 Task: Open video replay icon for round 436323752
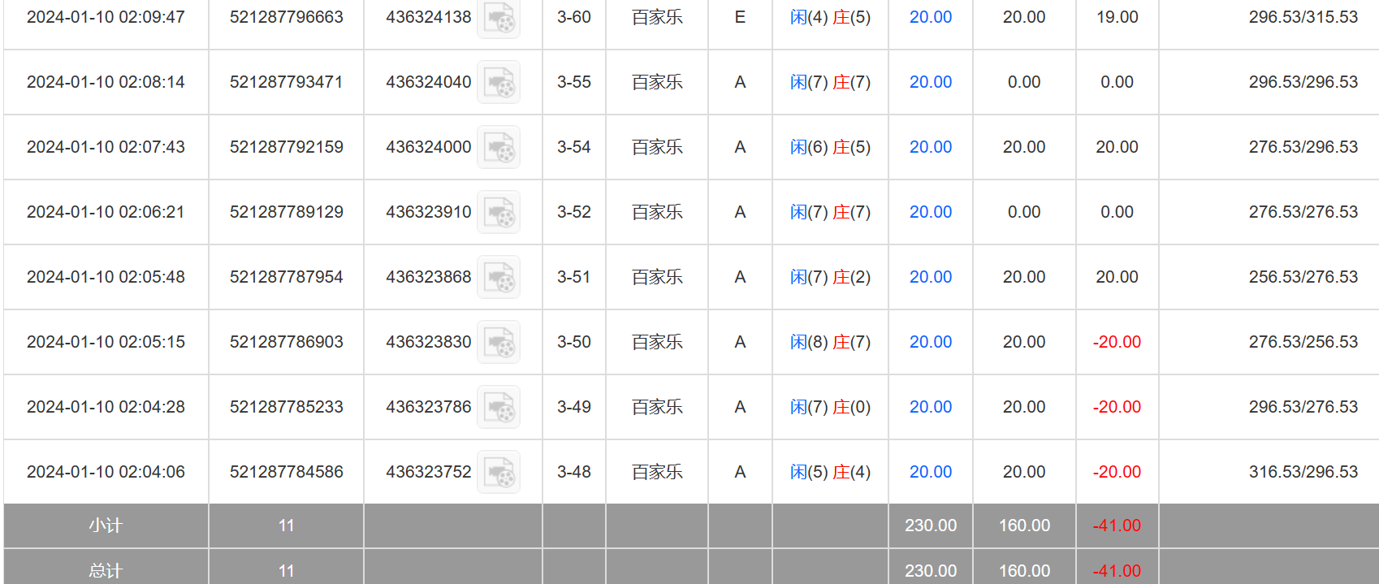tap(499, 472)
